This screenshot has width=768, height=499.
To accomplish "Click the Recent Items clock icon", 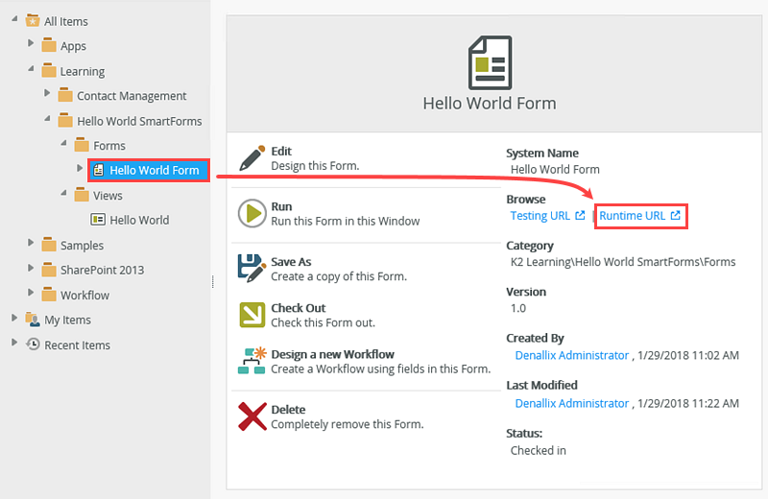I will tap(33, 345).
